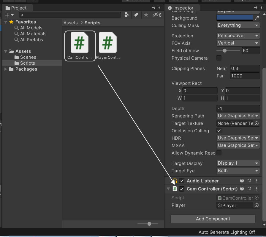Click the Viewport Rect X field
Image resolution: width=266 pixels, height=237 pixels.
pyautogui.click(x=200, y=91)
